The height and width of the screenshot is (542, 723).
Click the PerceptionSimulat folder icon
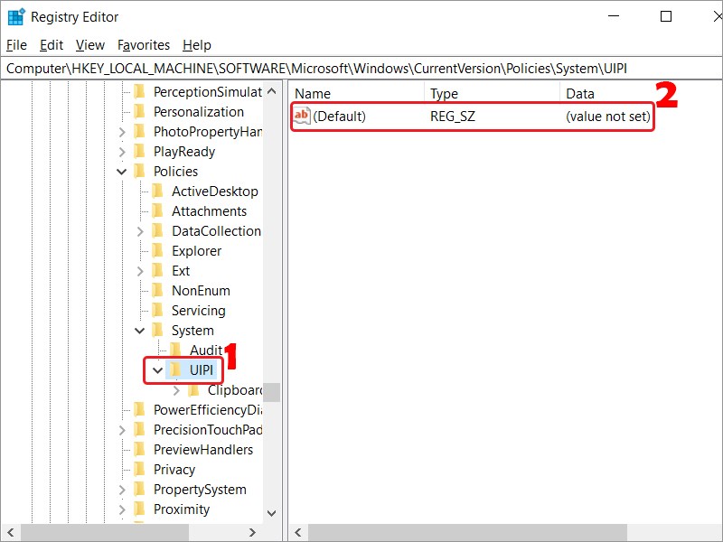(x=140, y=92)
